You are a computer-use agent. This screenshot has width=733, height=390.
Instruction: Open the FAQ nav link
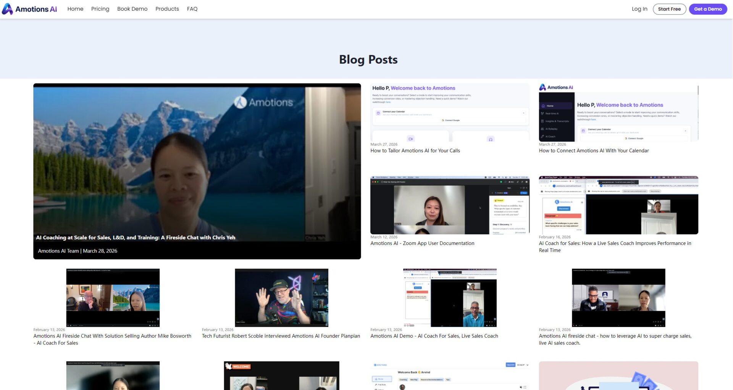[x=192, y=9]
